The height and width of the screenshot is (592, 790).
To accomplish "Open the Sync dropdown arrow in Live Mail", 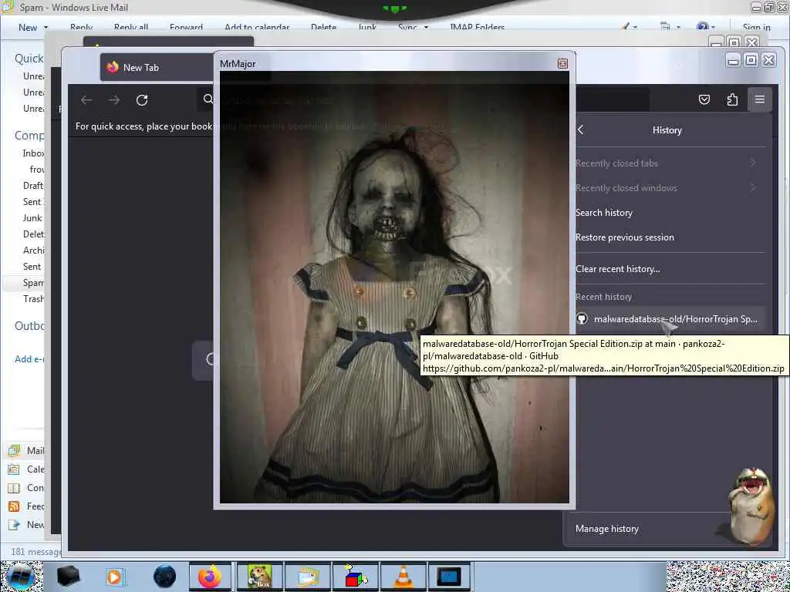I will pos(426,27).
